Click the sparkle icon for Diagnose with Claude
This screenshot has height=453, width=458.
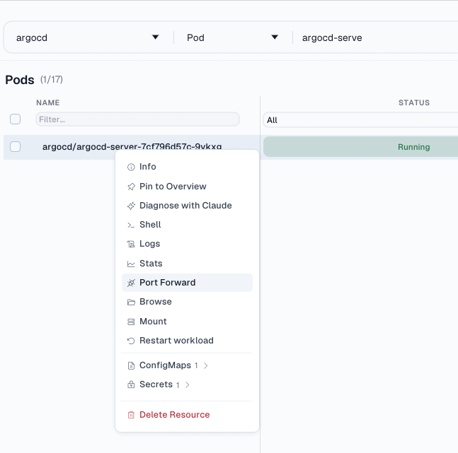[131, 206]
